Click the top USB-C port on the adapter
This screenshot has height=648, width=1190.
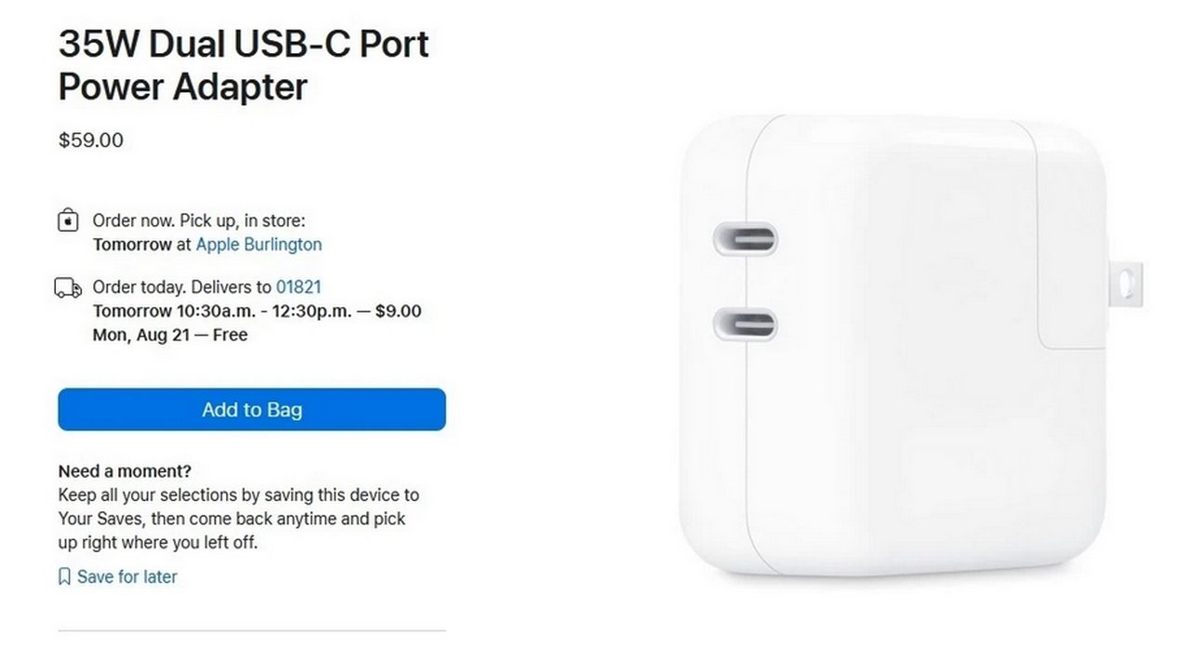(746, 239)
